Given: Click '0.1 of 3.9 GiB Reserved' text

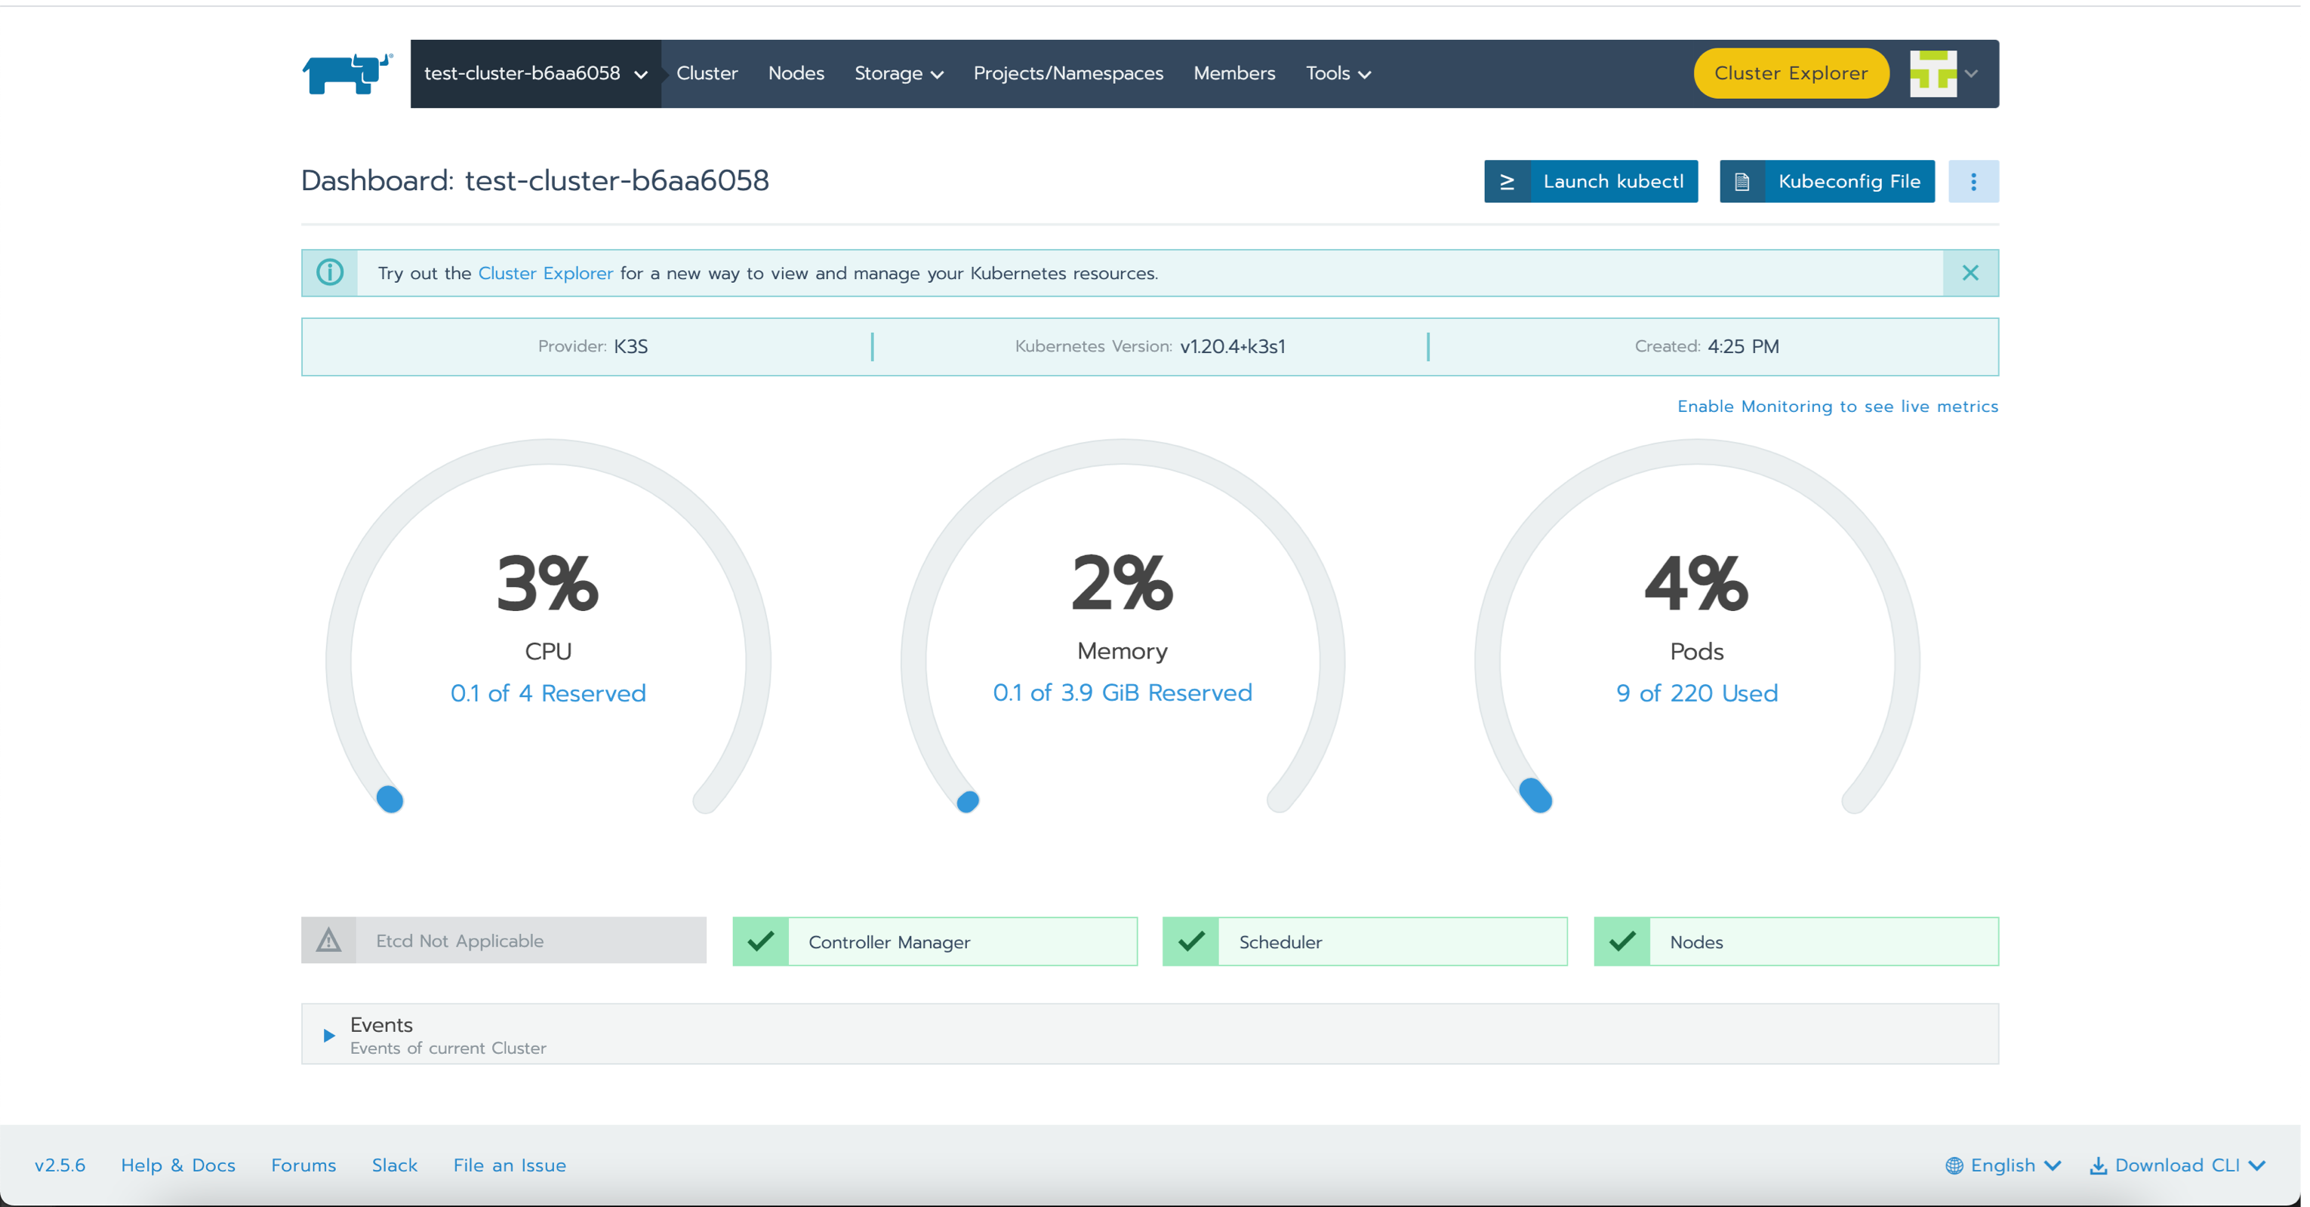Looking at the screenshot, I should [x=1122, y=693].
